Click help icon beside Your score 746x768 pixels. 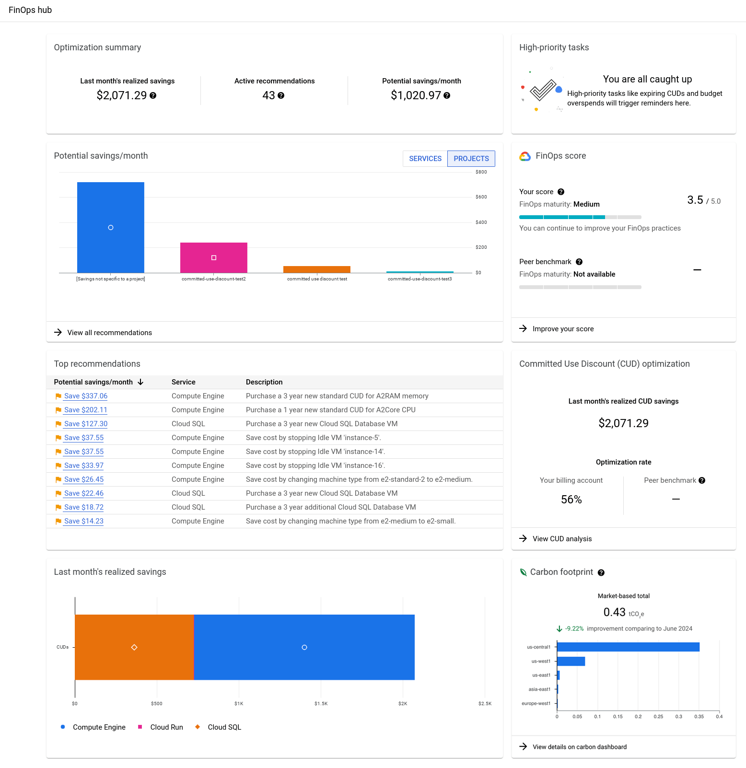[x=561, y=192]
